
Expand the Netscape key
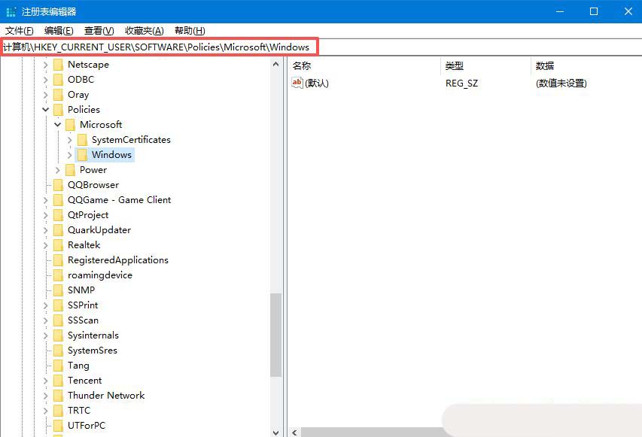point(45,65)
